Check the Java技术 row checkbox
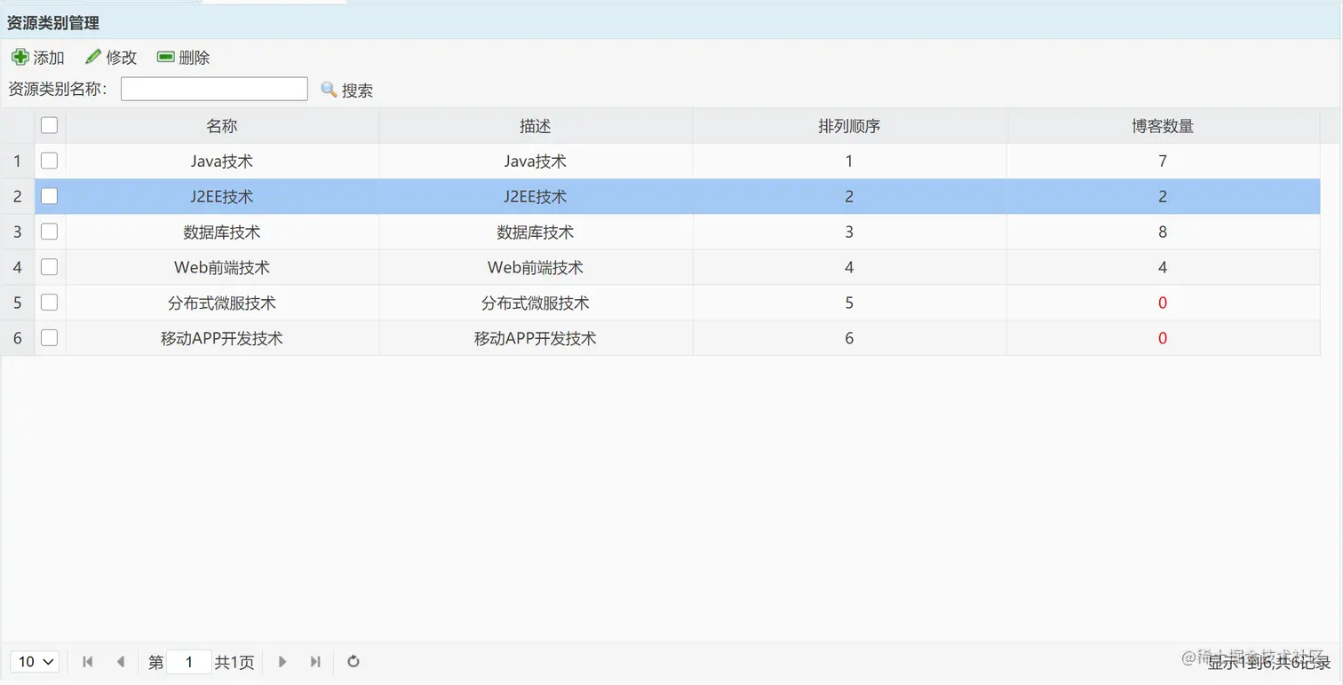Image resolution: width=1343 pixels, height=685 pixels. (x=49, y=161)
